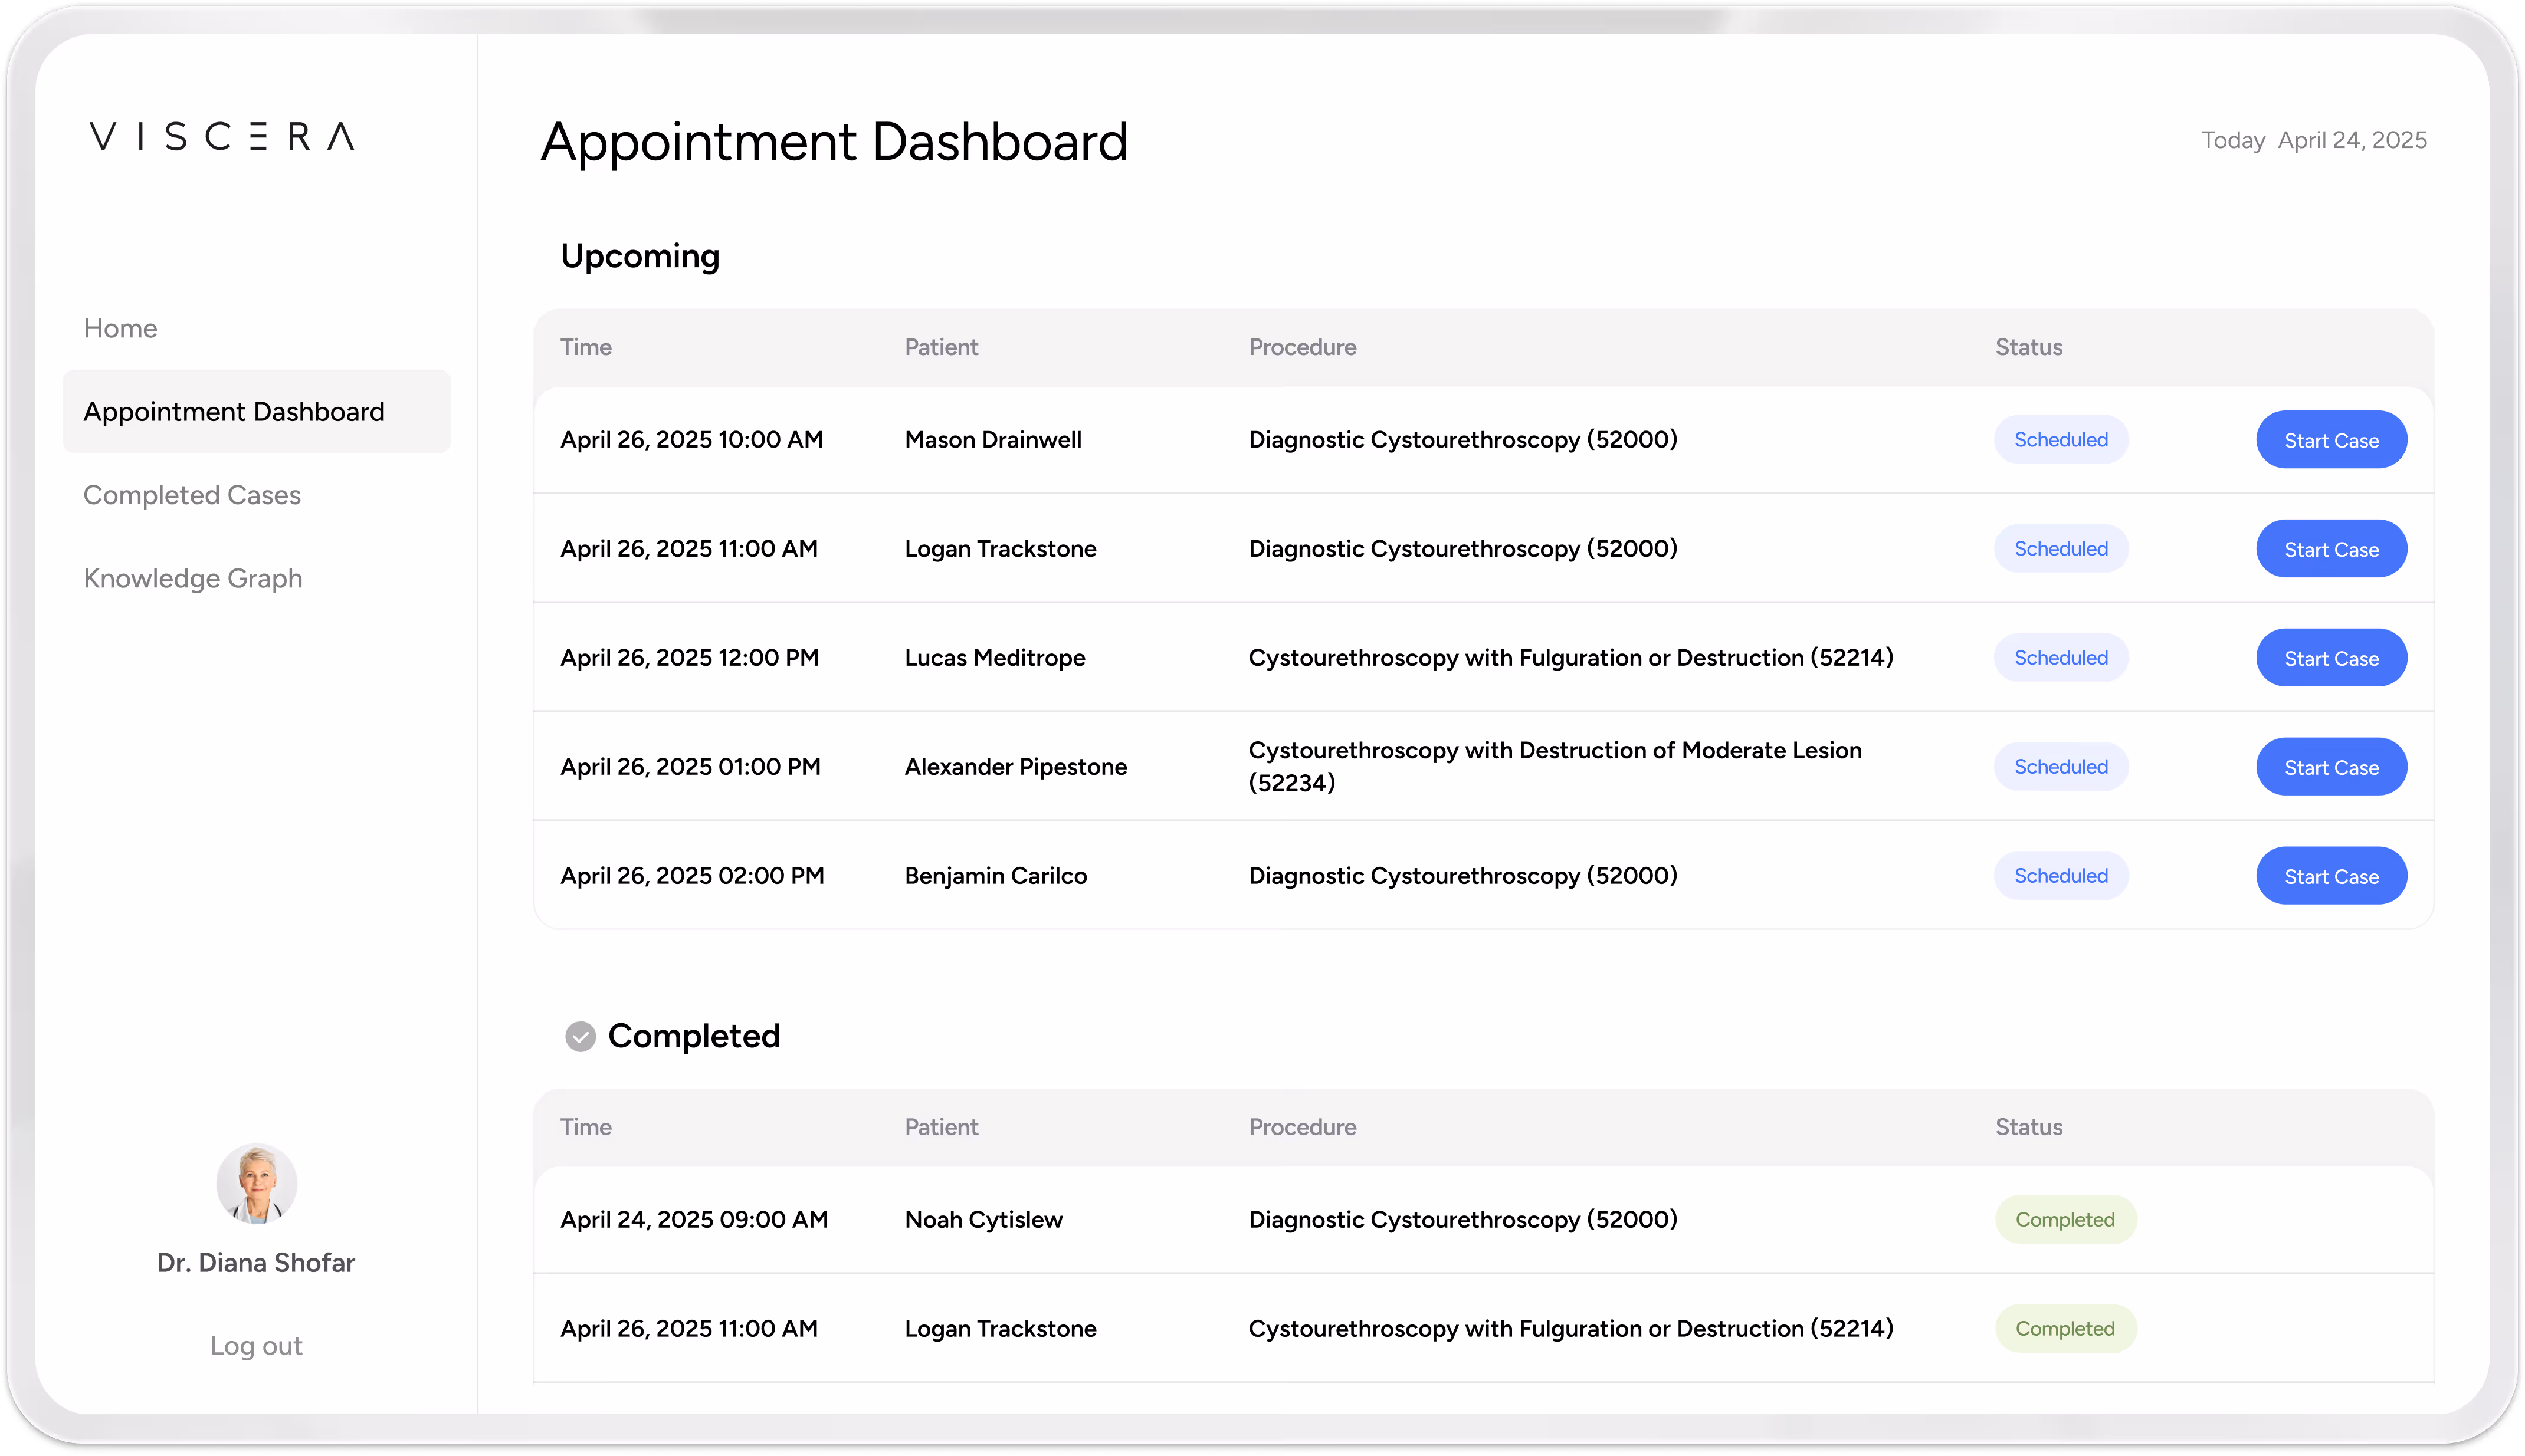
Task: Start Case for Alexander Pipestone
Action: 2331,766
